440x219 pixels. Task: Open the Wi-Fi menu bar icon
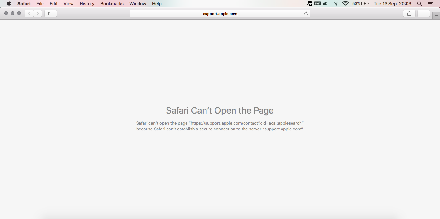pos(346,4)
